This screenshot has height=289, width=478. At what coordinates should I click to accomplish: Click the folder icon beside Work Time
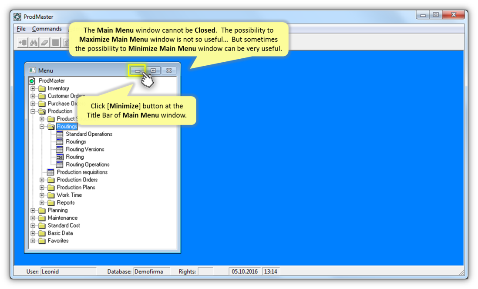pyautogui.click(x=51, y=195)
